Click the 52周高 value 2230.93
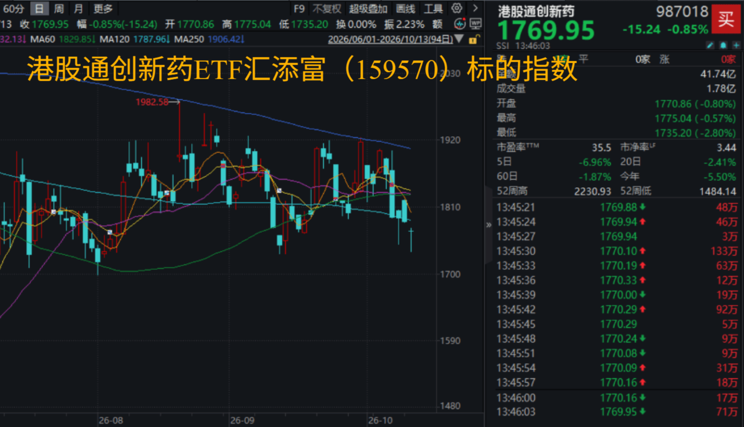 593,191
